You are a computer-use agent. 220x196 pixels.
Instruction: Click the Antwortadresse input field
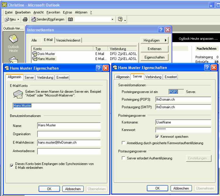point(69,151)
